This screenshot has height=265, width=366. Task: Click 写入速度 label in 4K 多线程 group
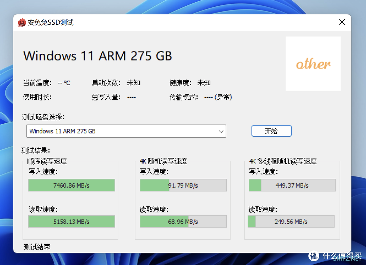click(264, 172)
